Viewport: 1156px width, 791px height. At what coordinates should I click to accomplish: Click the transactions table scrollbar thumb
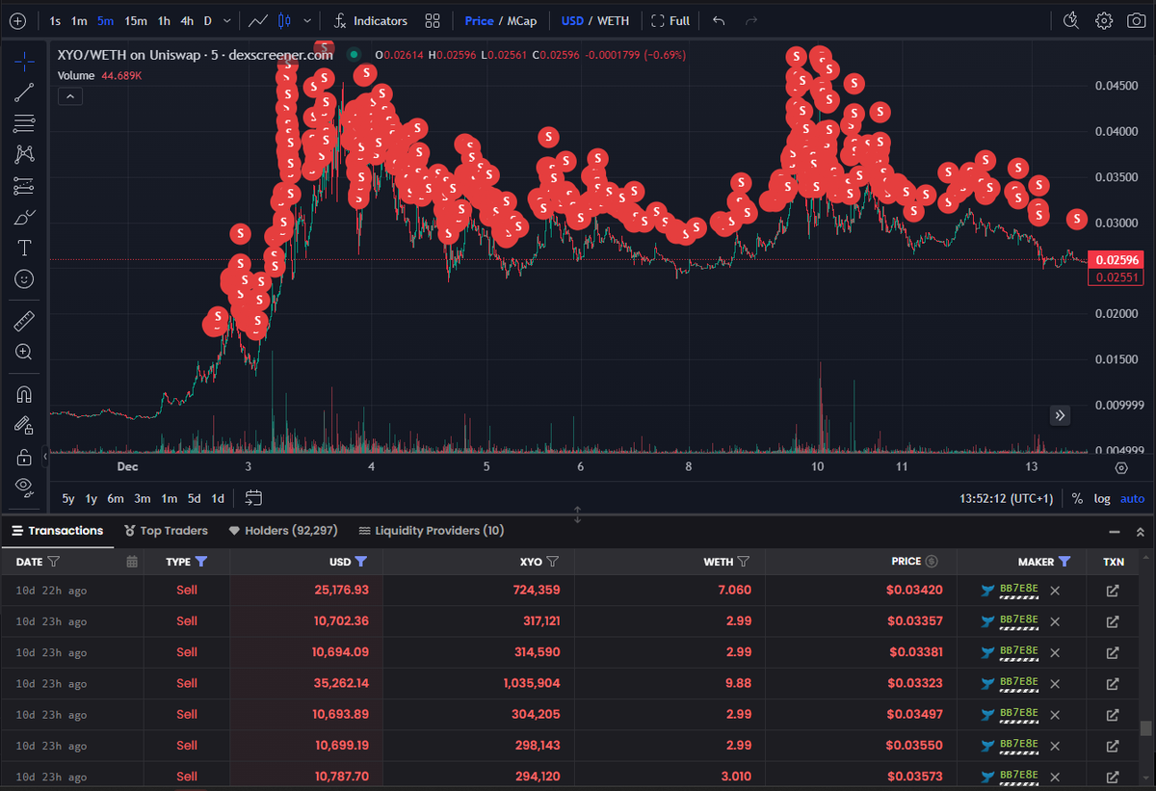point(1146,728)
